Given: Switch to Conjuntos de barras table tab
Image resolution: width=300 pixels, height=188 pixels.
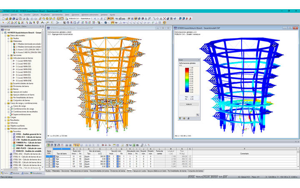Looking at the screenshot, I should [195, 171].
